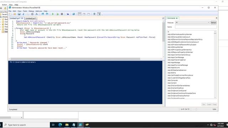Focus the Name search field

click(x=196, y=27)
